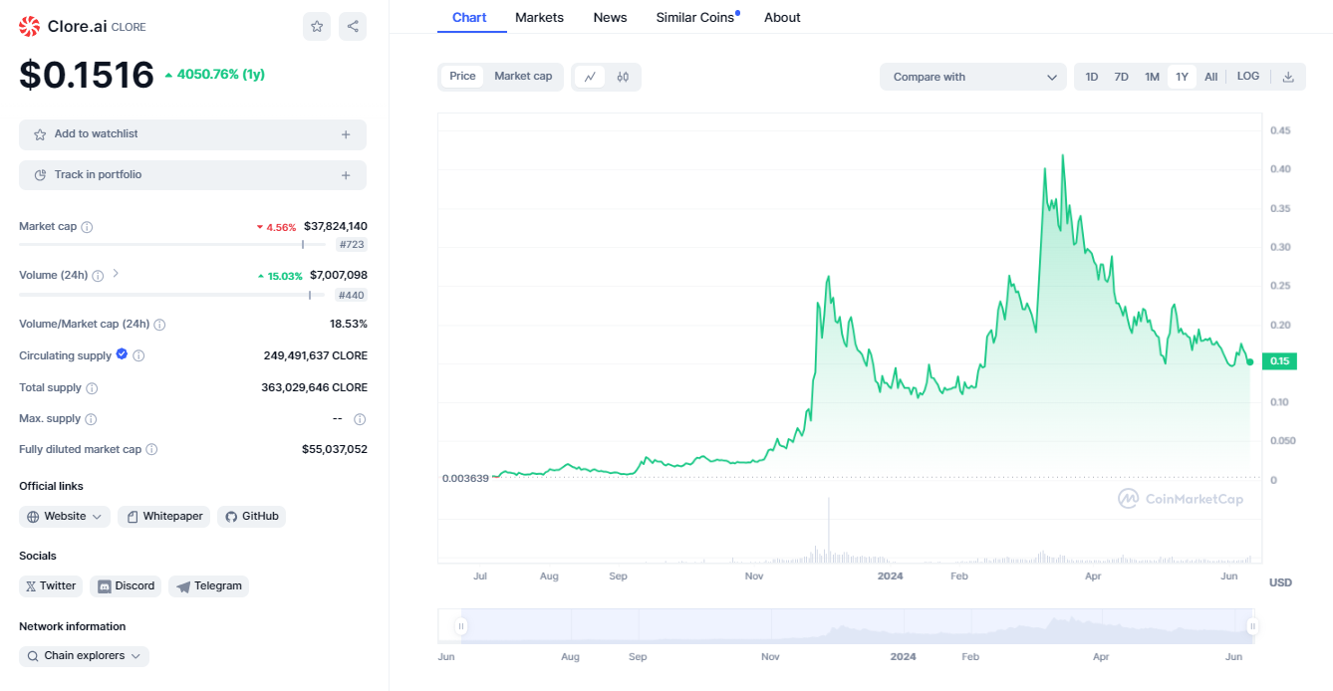Screen dimensions: 1333x691
Task: Expand Chain explorers dropdown
Action: pos(85,656)
